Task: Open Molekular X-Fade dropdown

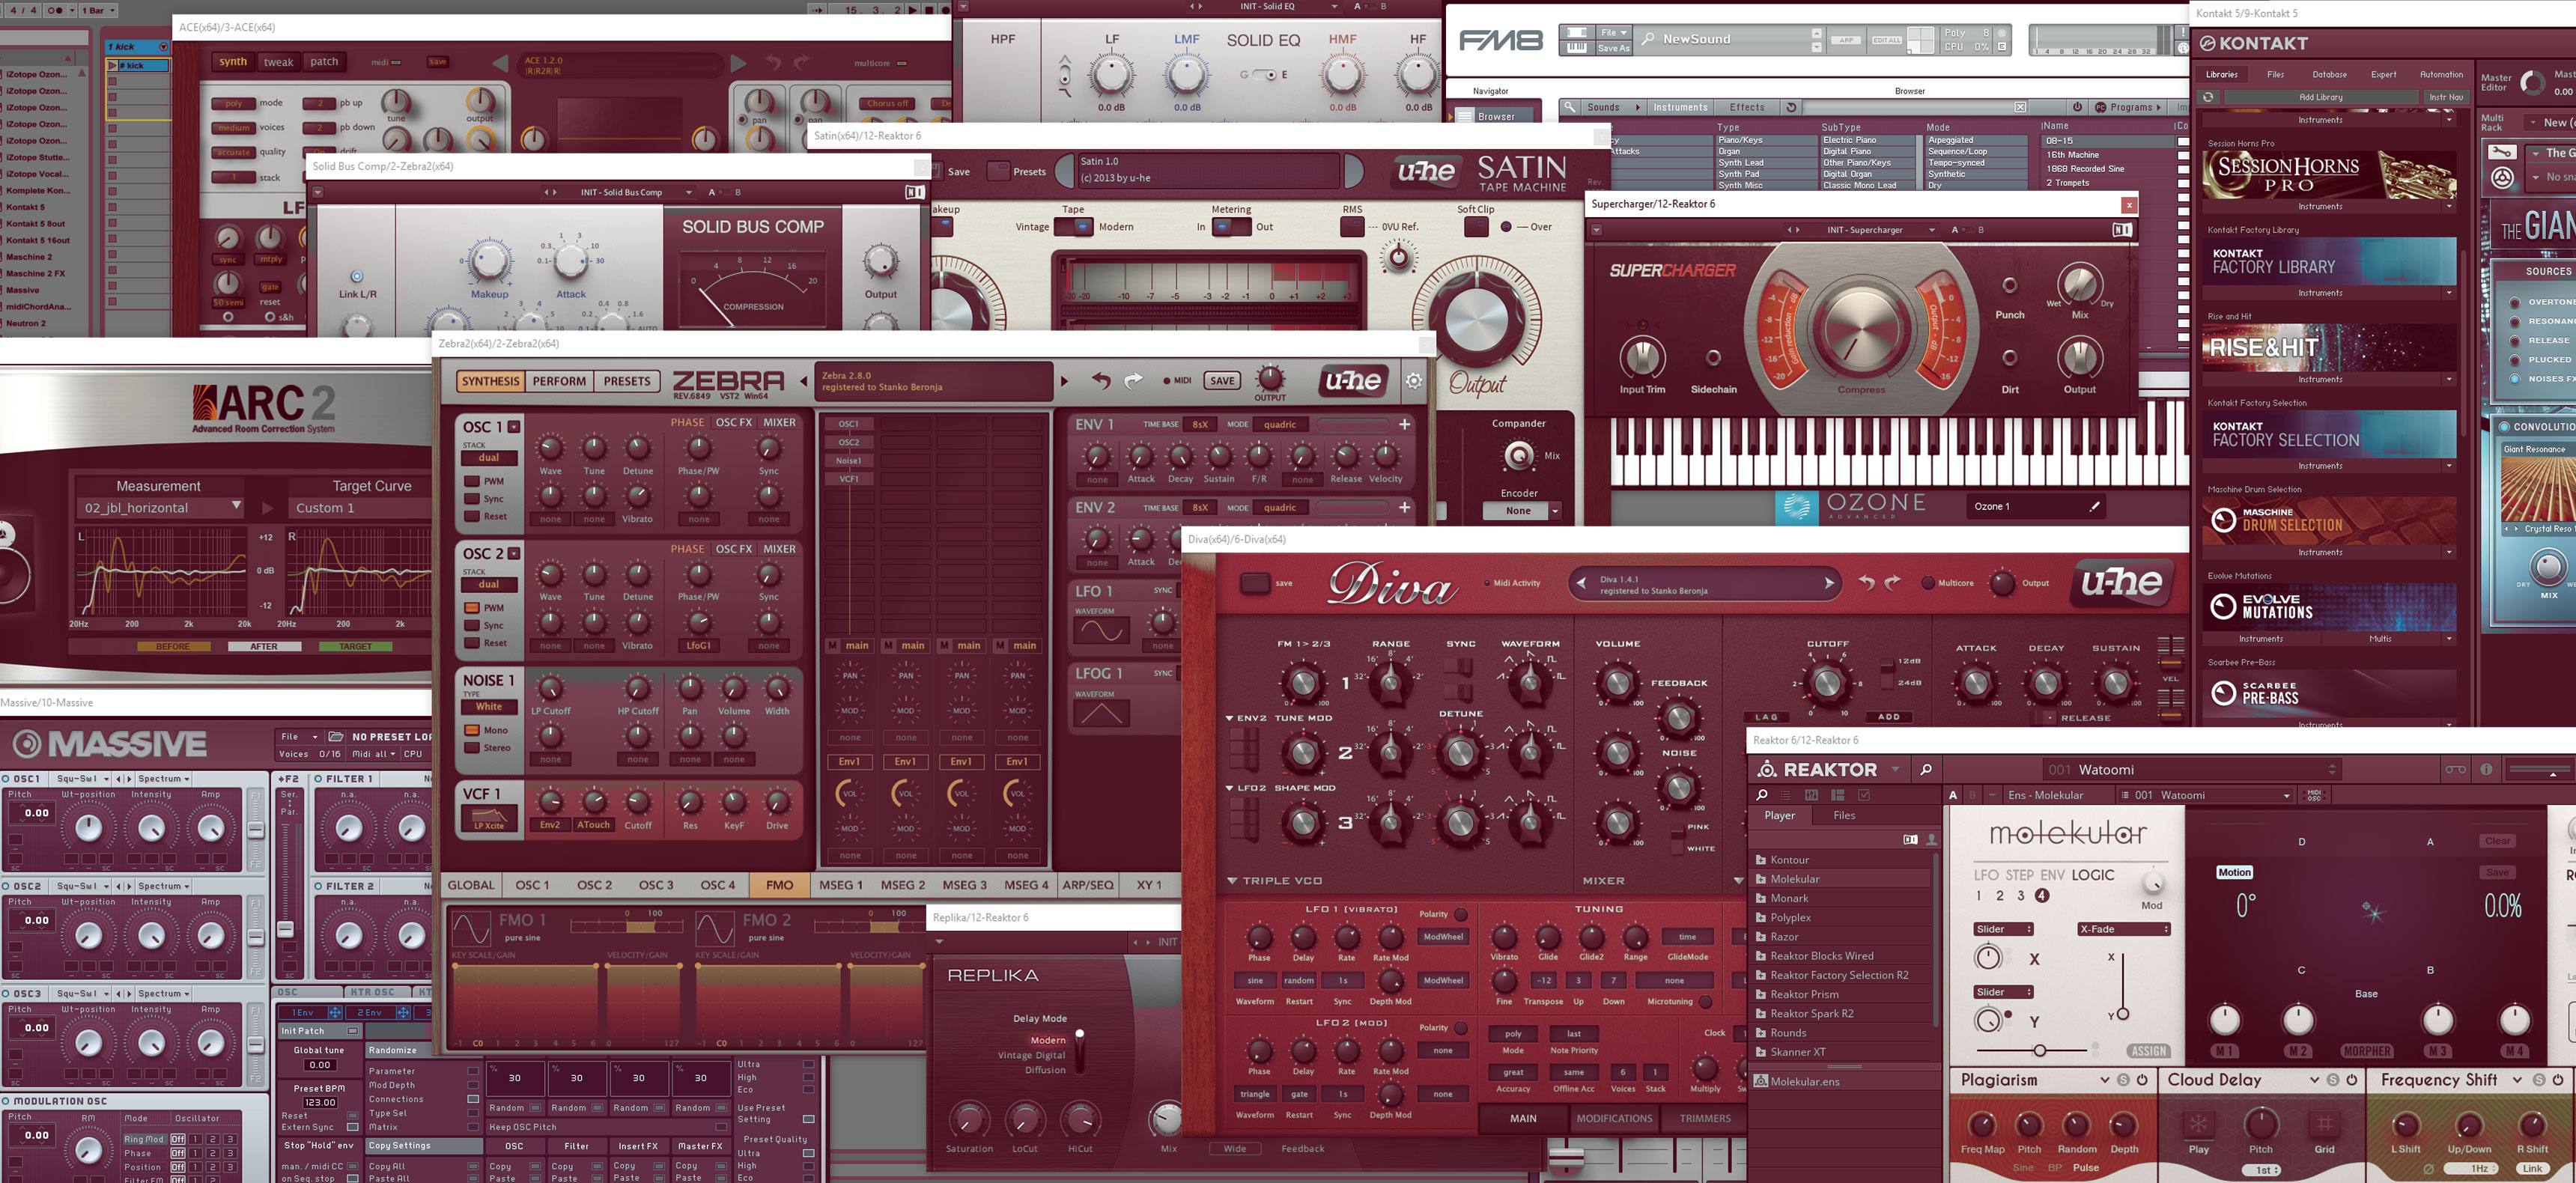Action: (2123, 929)
